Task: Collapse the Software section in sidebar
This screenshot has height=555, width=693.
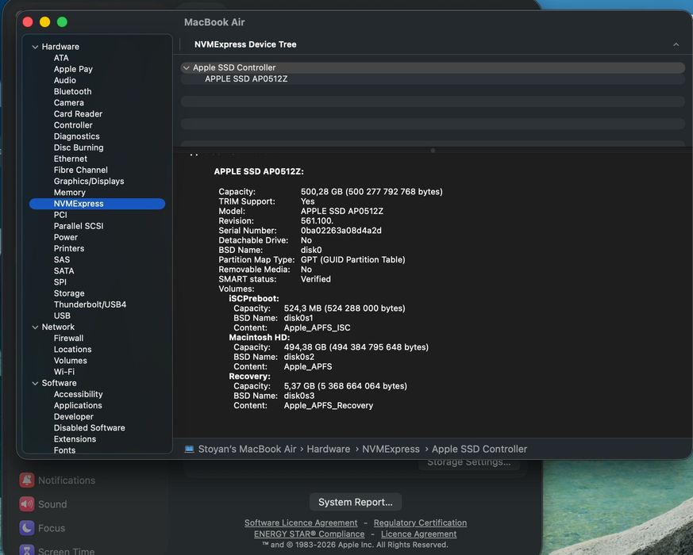Action: click(35, 383)
